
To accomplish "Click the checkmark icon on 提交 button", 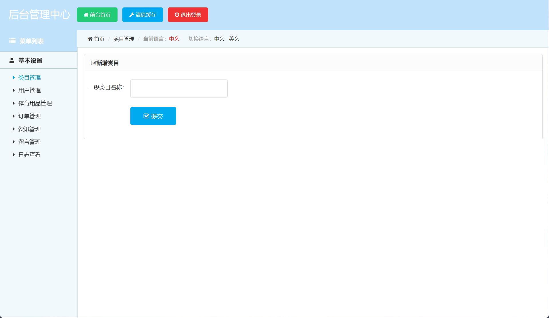I will pyautogui.click(x=146, y=116).
